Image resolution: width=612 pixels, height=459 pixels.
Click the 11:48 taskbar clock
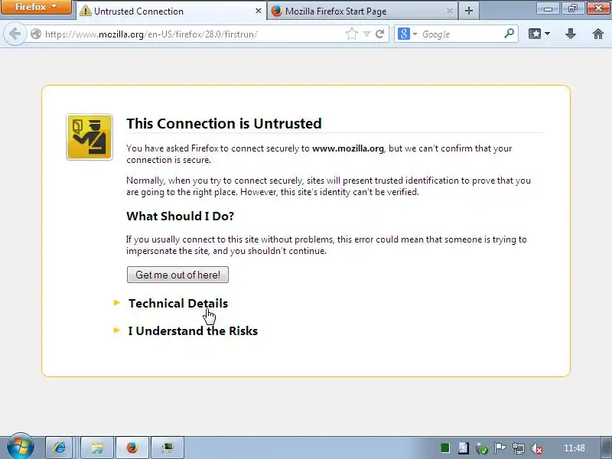pyautogui.click(x=575, y=448)
